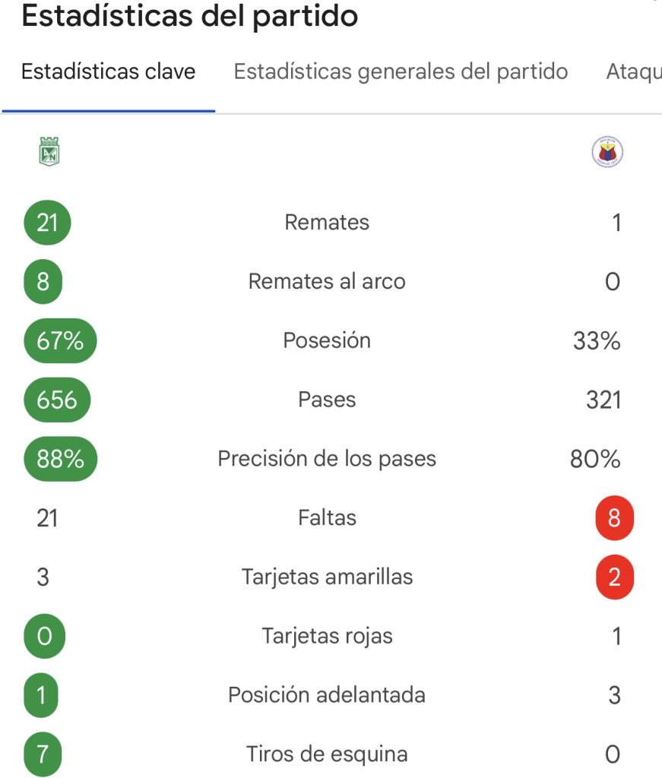Click the green Atlético Nacional team crest
Screen dimensions: 662x778
tap(49, 151)
